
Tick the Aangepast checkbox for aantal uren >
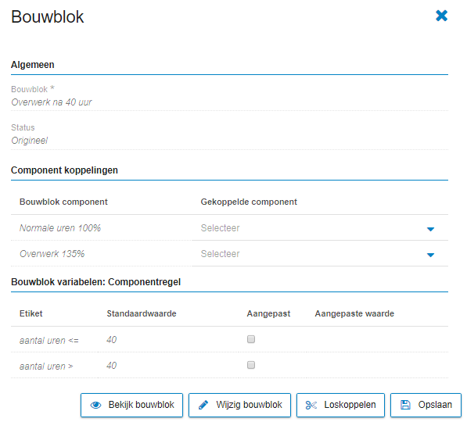(251, 365)
